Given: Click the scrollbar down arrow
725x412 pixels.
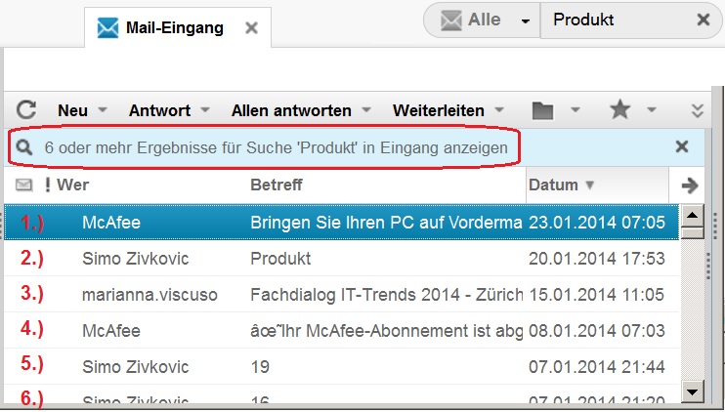Looking at the screenshot, I should (692, 391).
